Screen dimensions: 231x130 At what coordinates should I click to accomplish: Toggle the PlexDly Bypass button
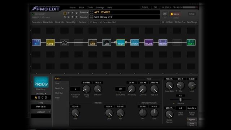tap(192, 120)
